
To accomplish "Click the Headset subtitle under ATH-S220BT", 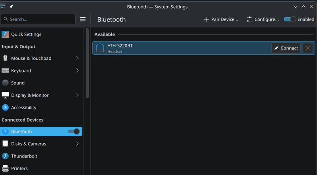I will click(115, 51).
